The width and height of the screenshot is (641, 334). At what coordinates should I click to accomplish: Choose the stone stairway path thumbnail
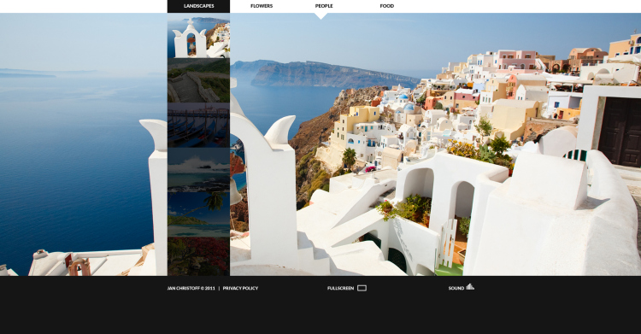[x=198, y=80]
